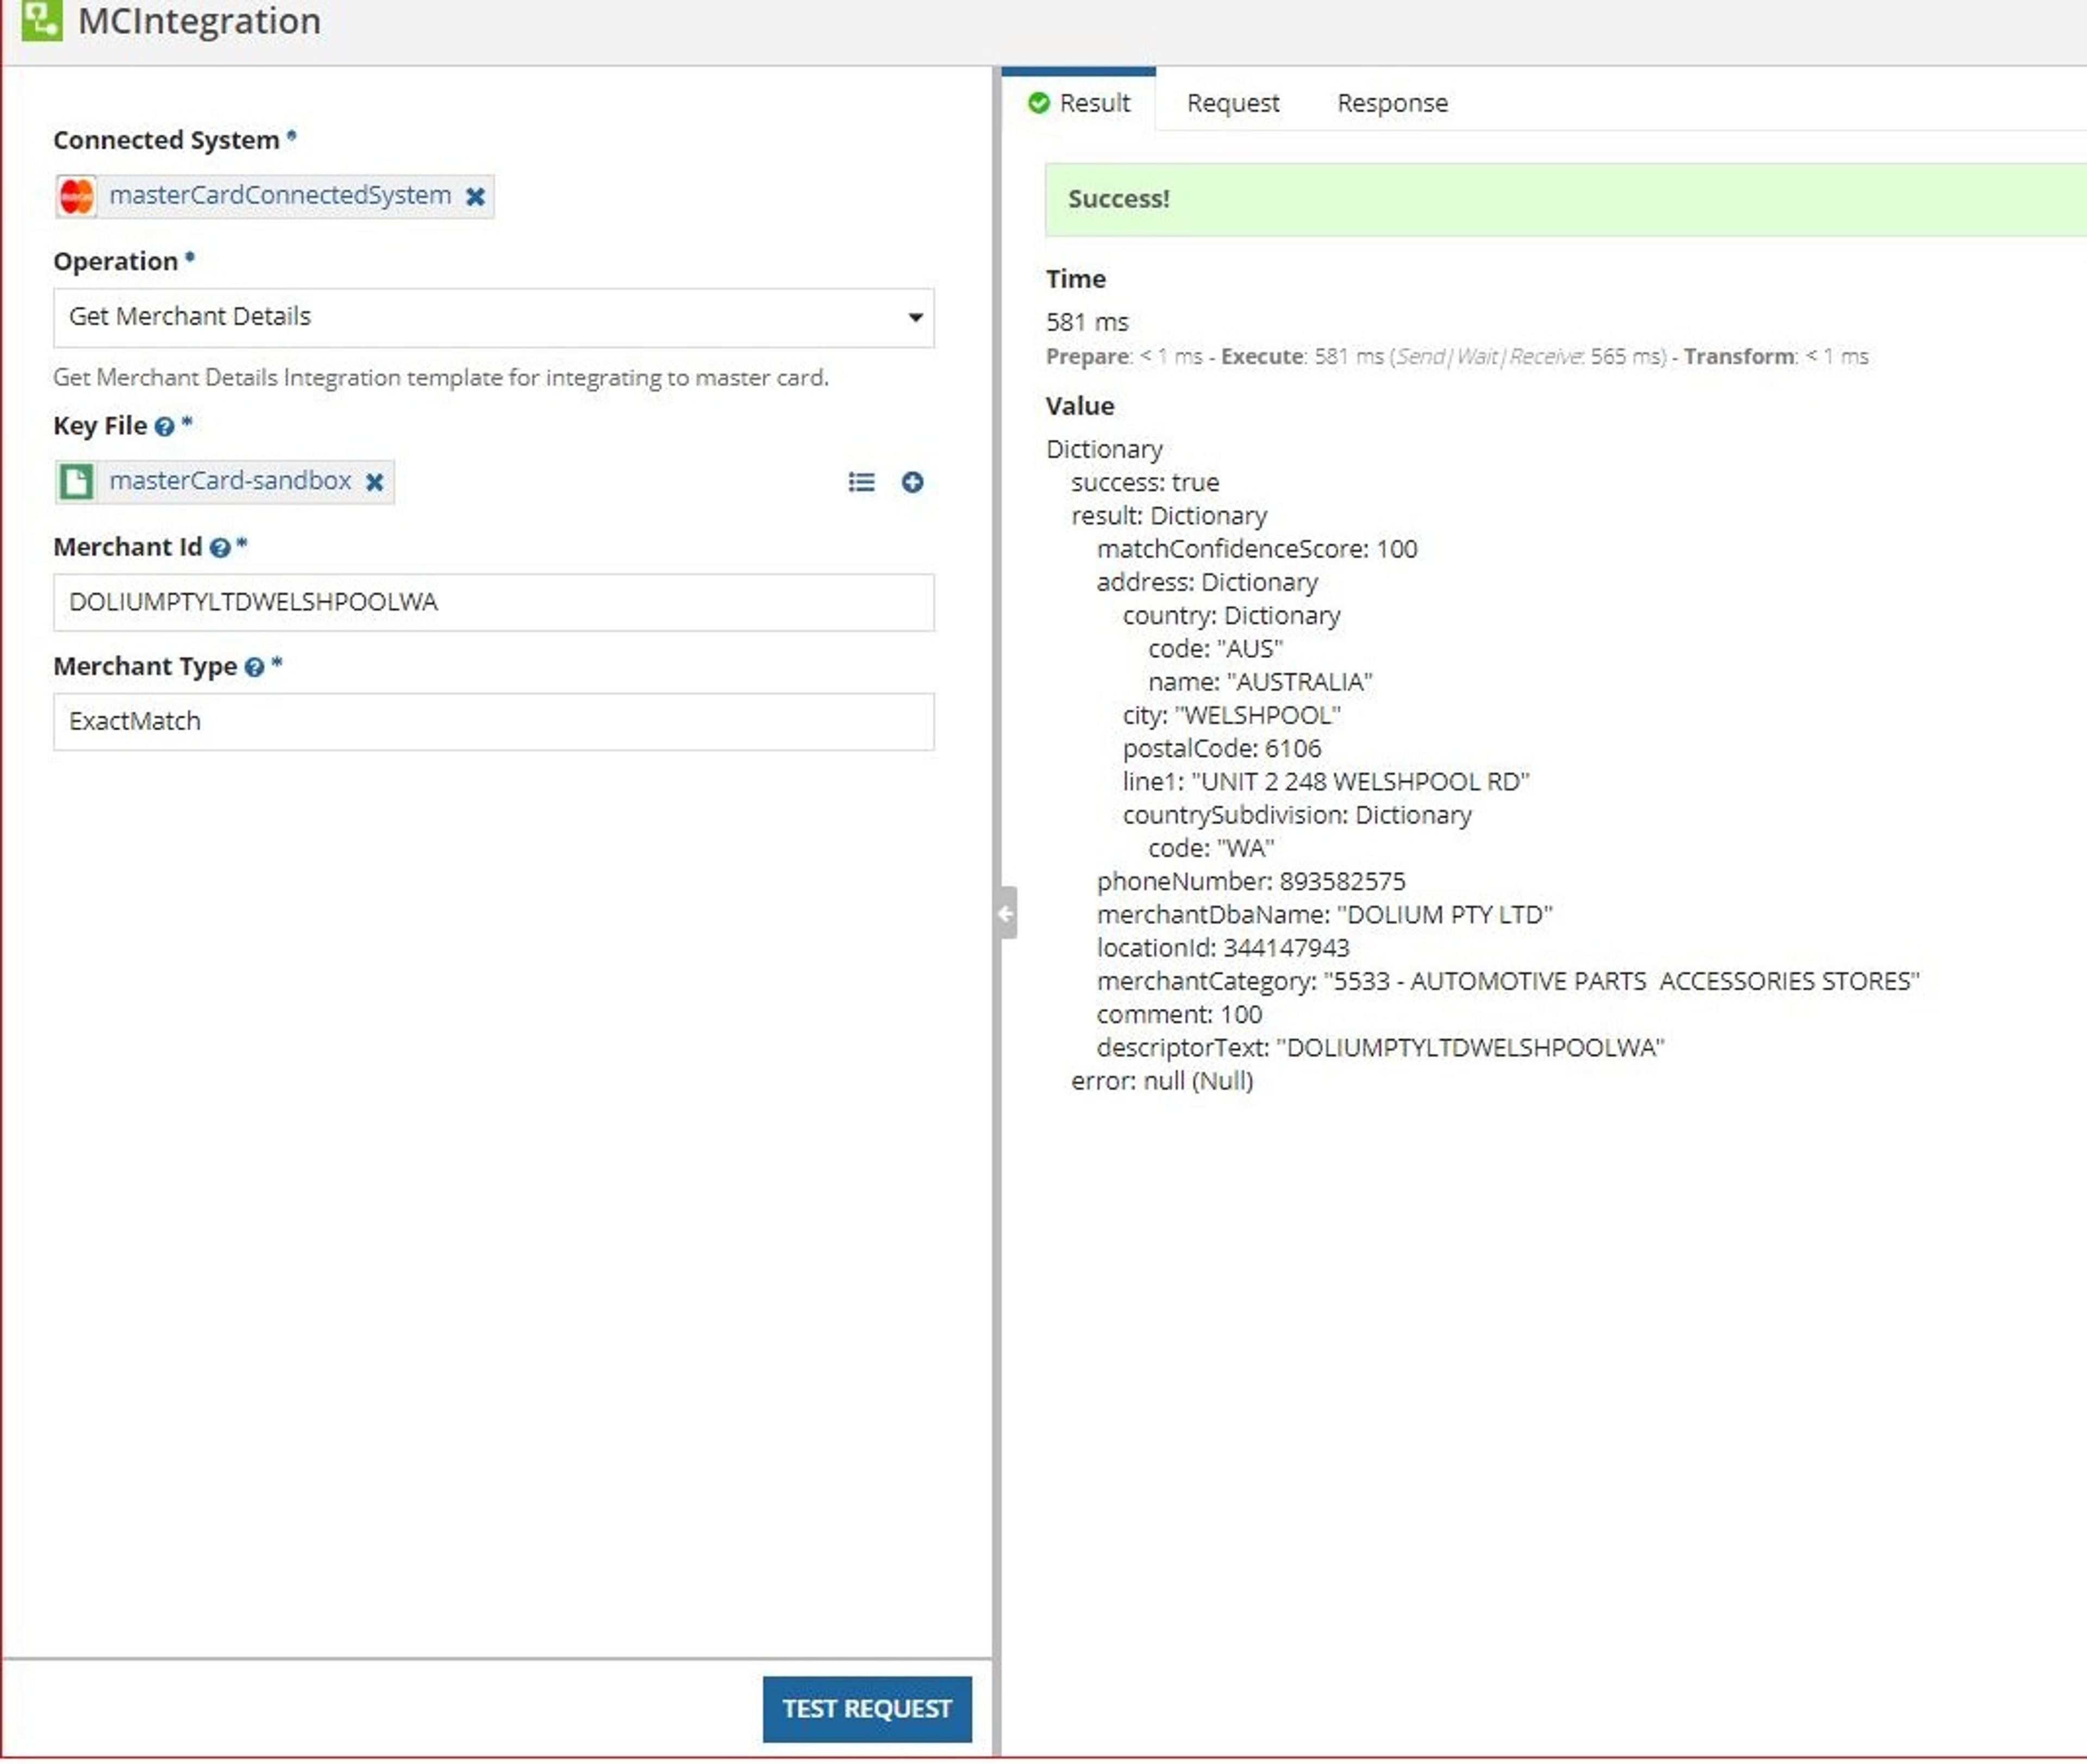Click the key file list browse icon
2087x1764 pixels.
click(x=861, y=483)
